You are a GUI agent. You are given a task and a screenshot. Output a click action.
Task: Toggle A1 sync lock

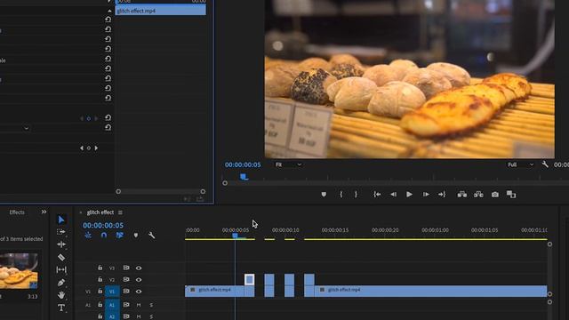pos(126,305)
